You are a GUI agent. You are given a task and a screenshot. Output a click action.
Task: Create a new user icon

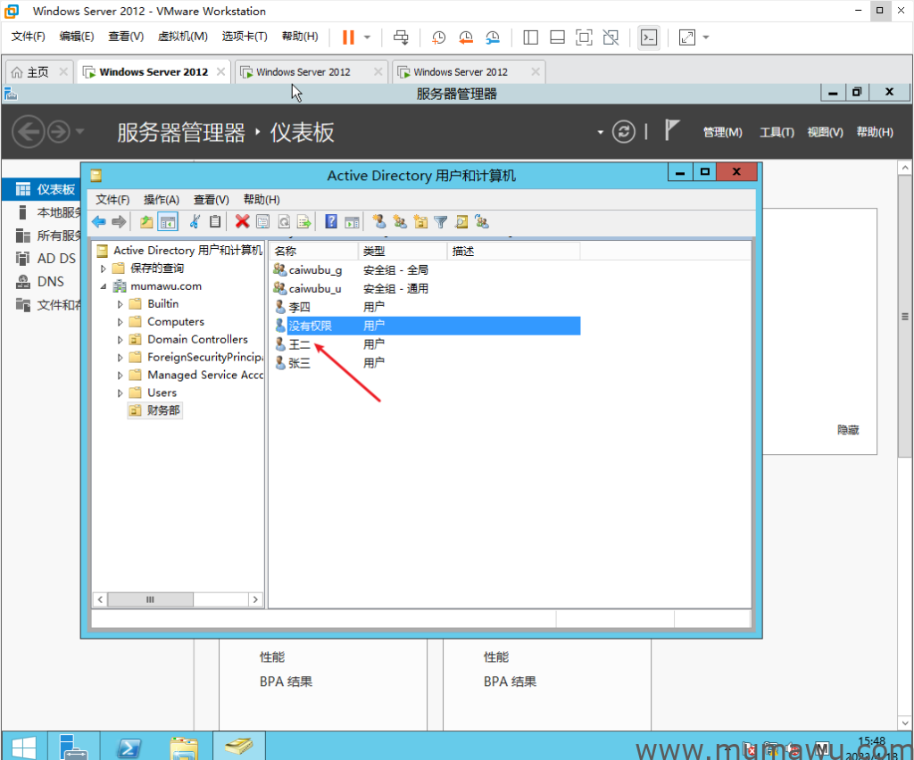tap(379, 222)
